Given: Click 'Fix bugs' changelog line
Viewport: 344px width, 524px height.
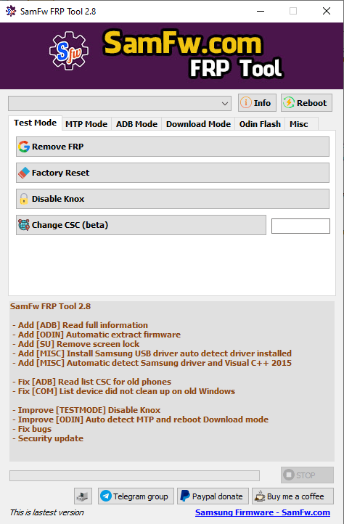Looking at the screenshot, I should point(32,429).
